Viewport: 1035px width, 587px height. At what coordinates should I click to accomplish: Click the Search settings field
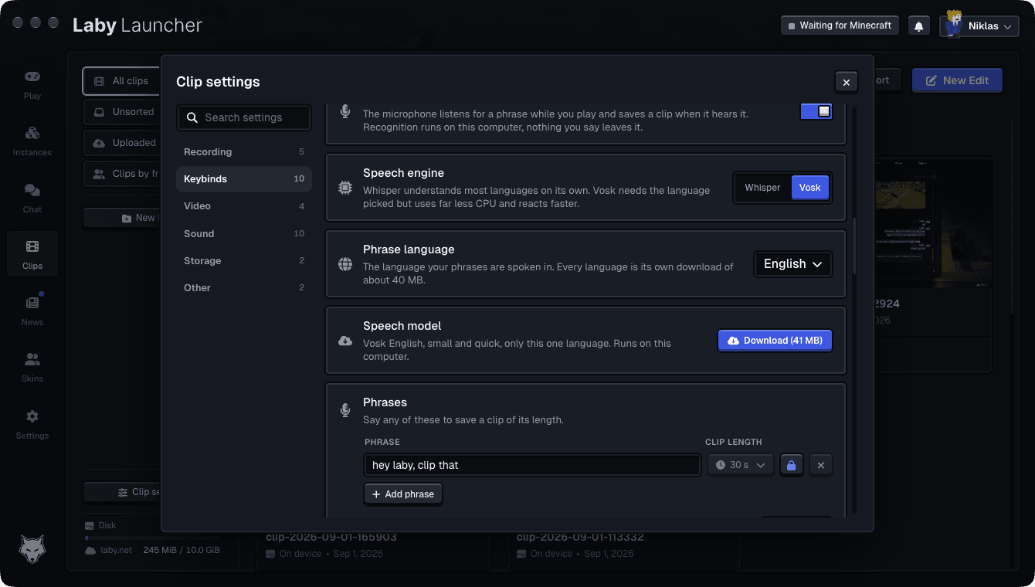click(x=244, y=117)
